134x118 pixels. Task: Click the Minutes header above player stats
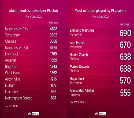(x=125, y=24)
